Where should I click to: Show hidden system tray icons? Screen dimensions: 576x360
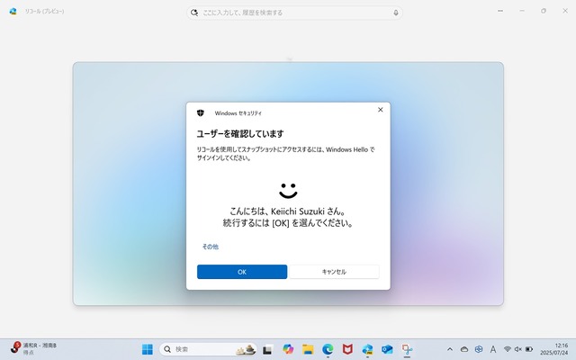pyautogui.click(x=450, y=349)
